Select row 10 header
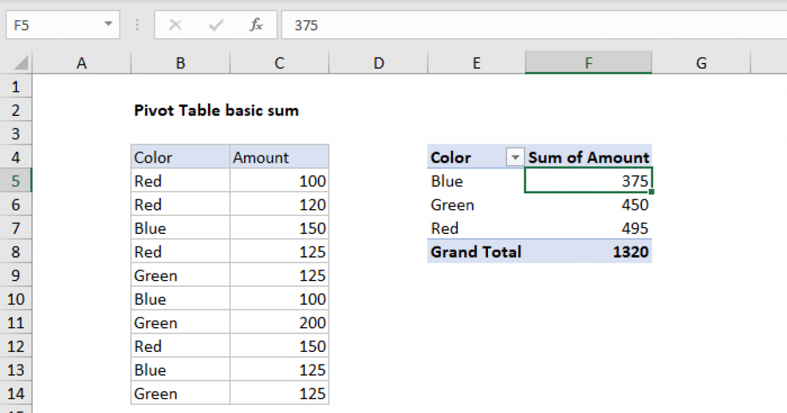Viewport: 787px width, 413px height. coord(16,299)
